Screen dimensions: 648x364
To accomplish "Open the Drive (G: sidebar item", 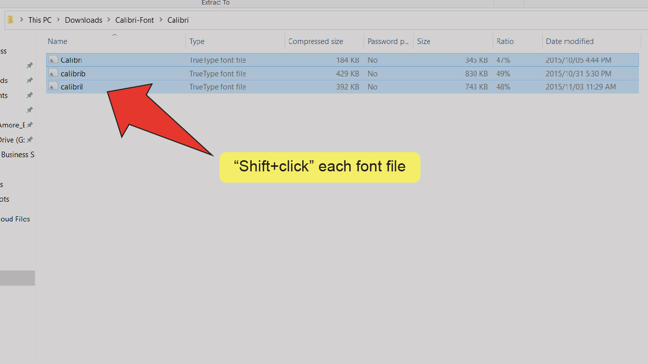I will (12, 140).
